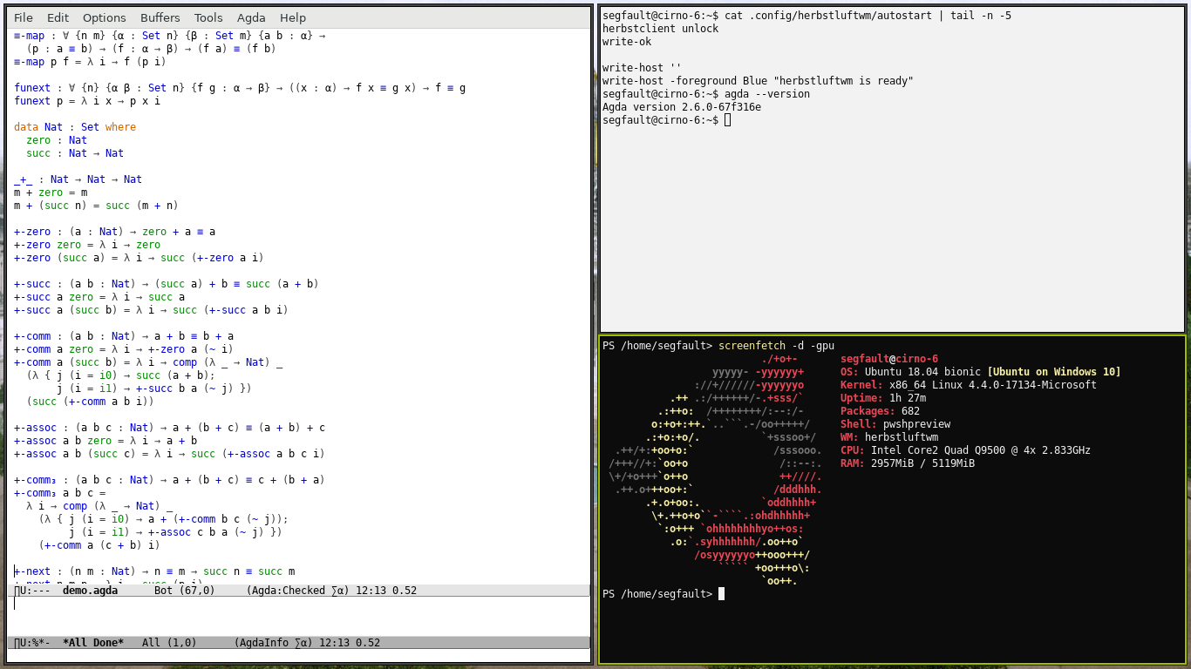The image size is (1191, 669).
Task: Click the CPU Intel Core2 Quad Q9500 line
Action: [965, 450]
